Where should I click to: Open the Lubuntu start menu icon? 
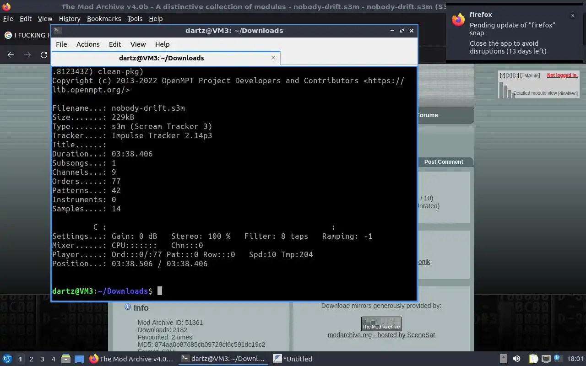point(7,359)
